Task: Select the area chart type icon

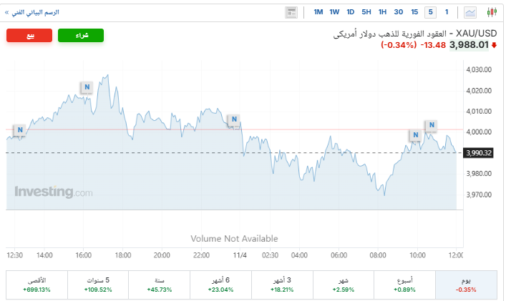Action: point(470,12)
